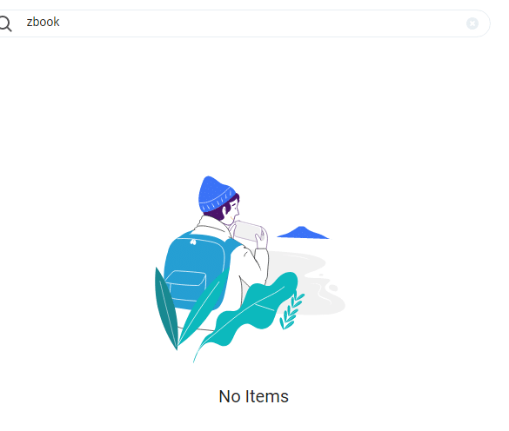Click the large wavy teal leaf
This screenshot has width=509, height=431.
click(x=248, y=313)
